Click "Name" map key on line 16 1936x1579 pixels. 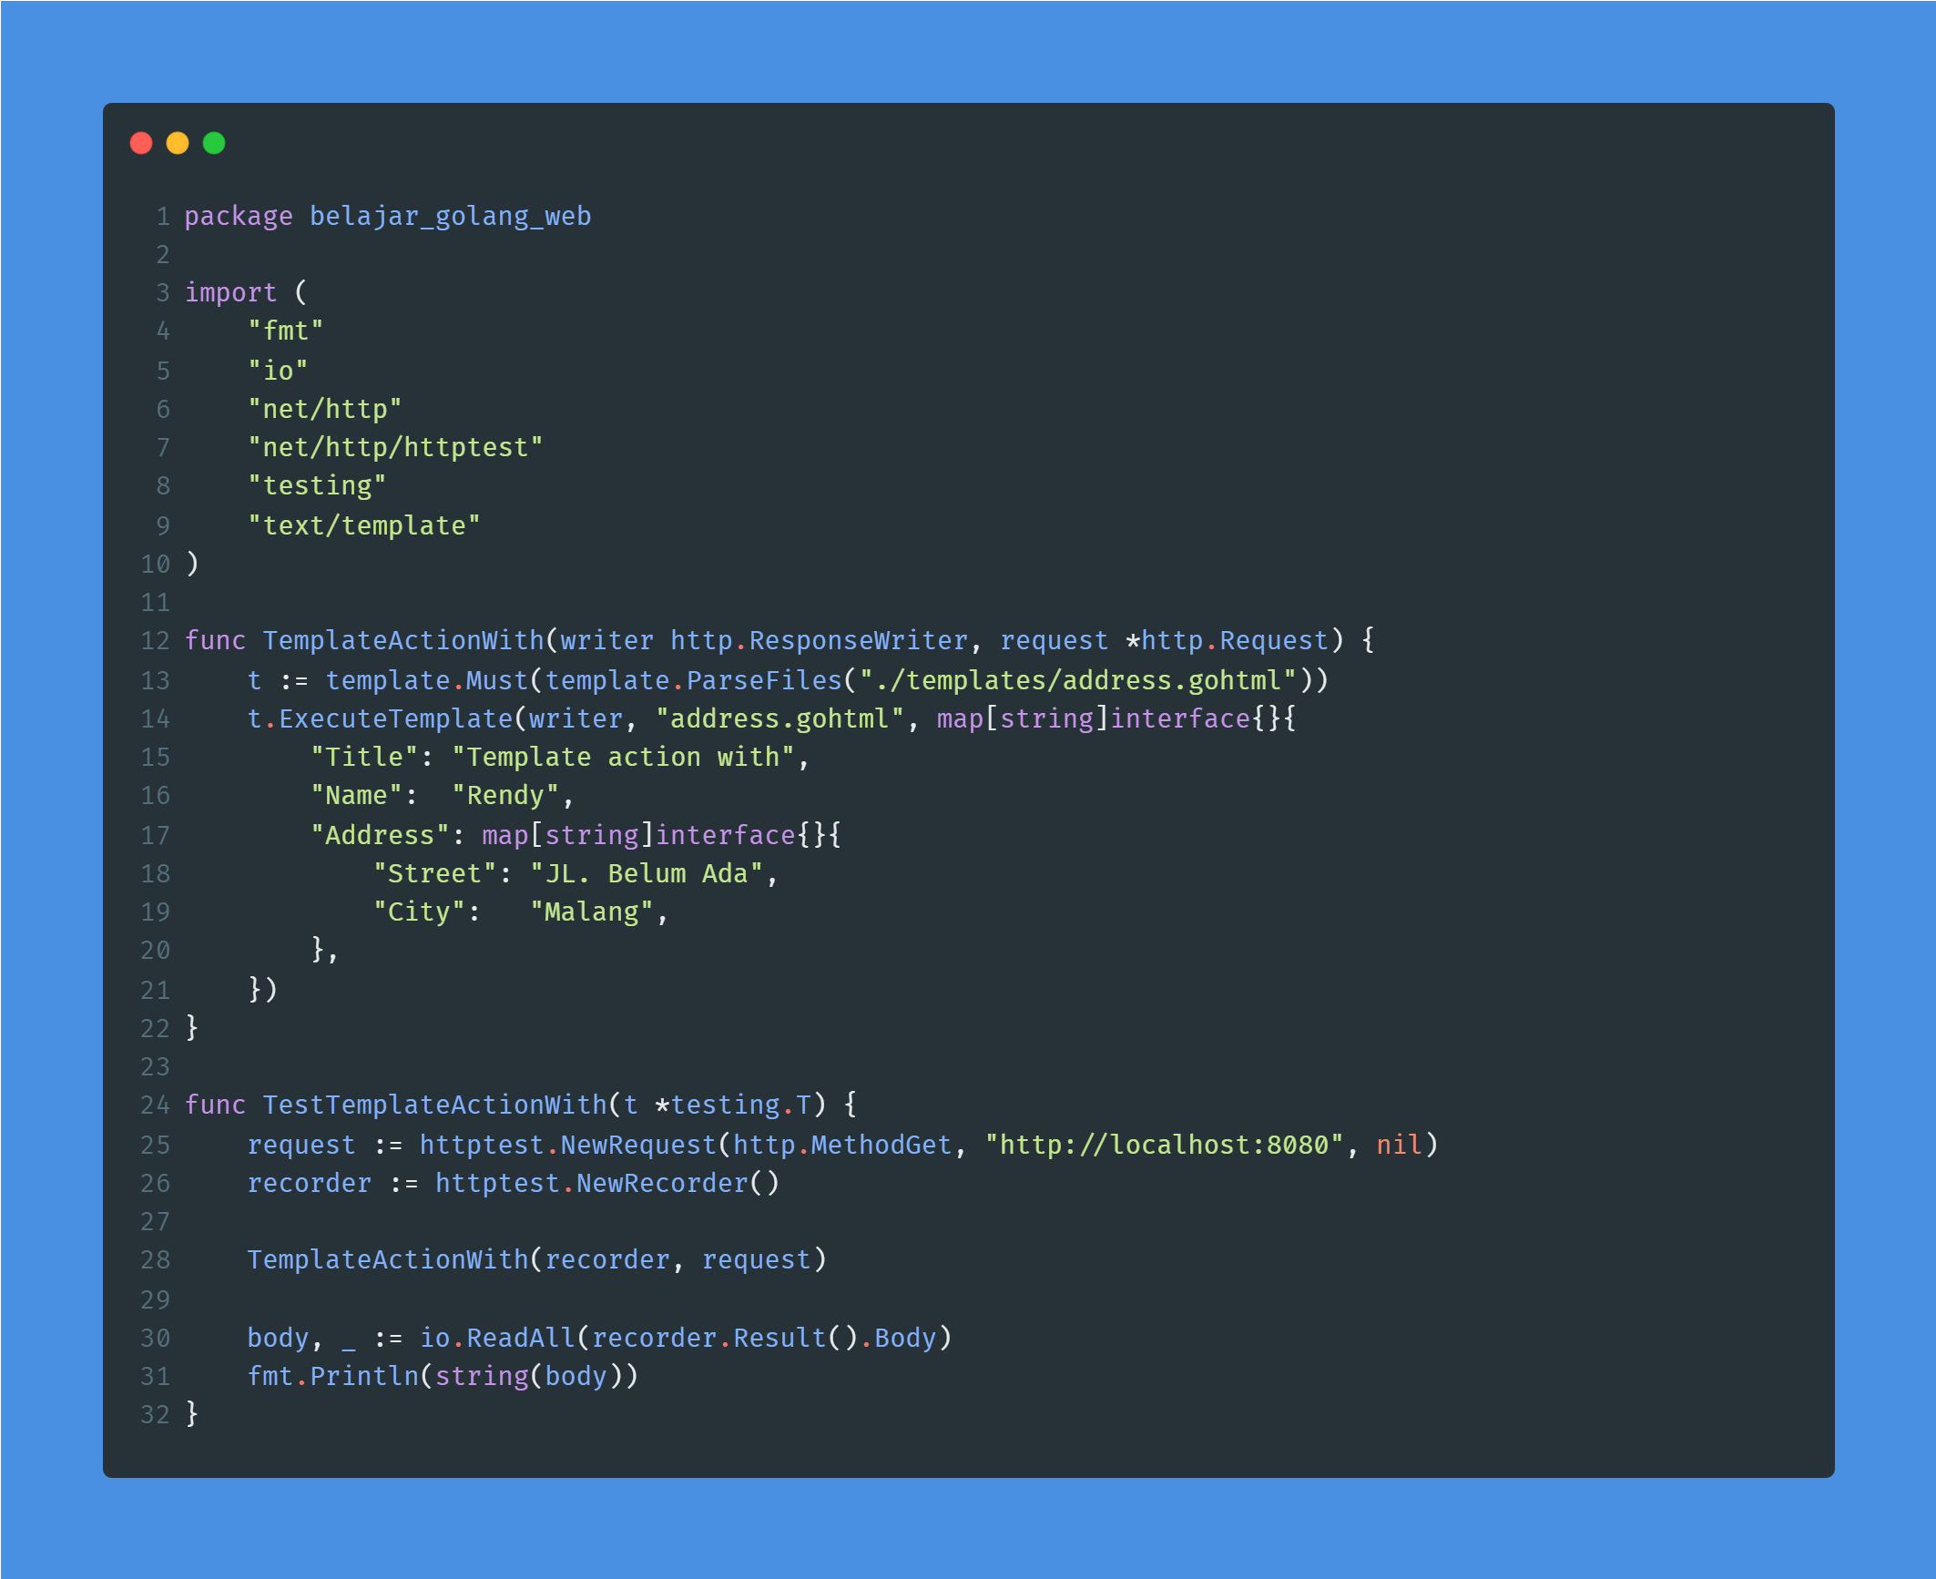click(x=356, y=796)
